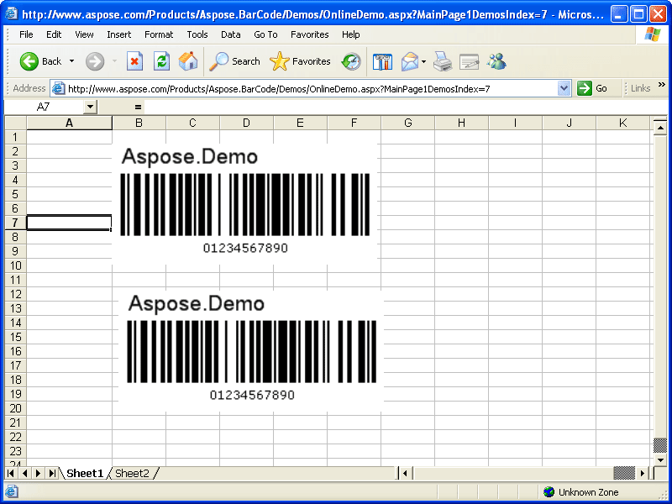Switch to the Sheet2 tab
Viewport: 672px width, 504px height.
click(x=133, y=473)
